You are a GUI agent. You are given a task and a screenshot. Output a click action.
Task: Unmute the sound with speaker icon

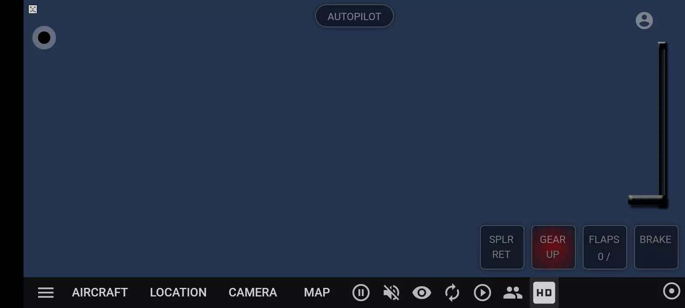[391, 293]
